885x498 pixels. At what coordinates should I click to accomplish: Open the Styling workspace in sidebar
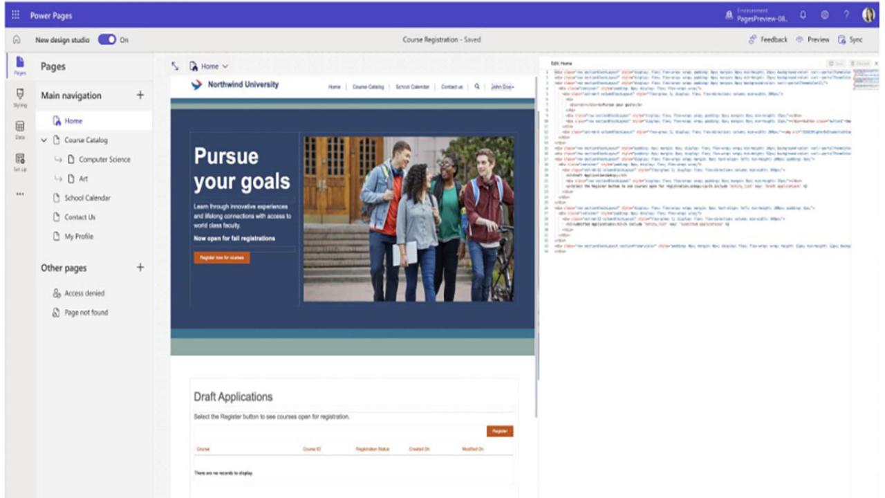[x=19, y=97]
